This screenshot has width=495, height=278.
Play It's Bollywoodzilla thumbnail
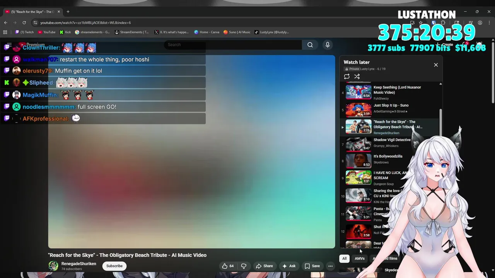point(358,161)
